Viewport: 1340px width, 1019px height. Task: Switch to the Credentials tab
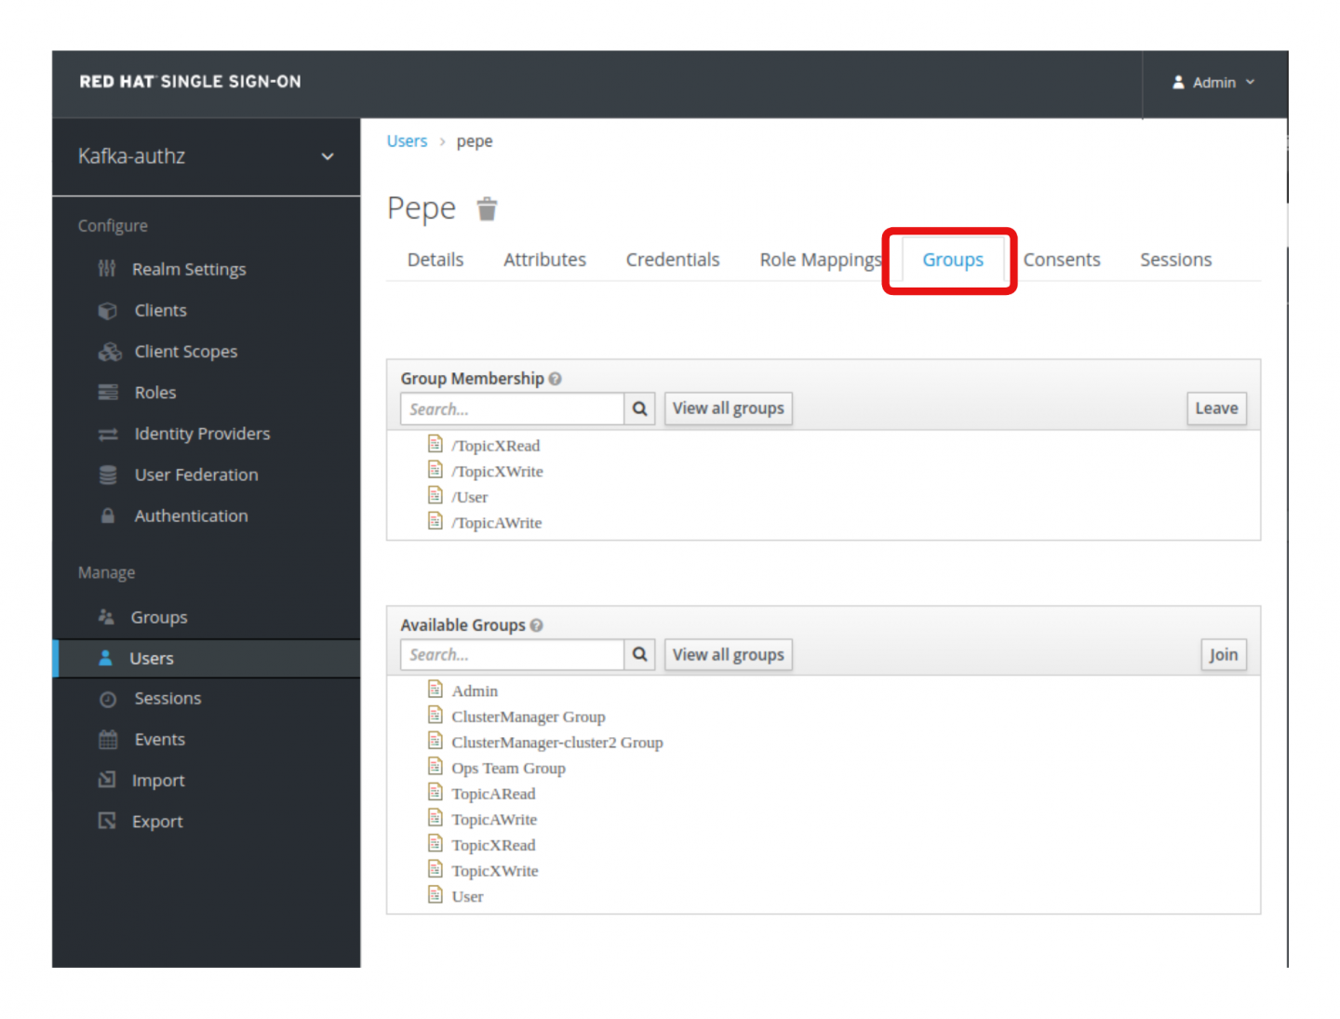click(672, 260)
